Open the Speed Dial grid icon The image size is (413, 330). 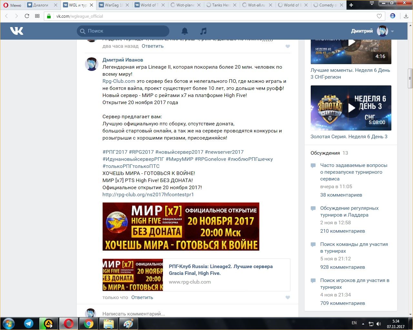click(37, 16)
